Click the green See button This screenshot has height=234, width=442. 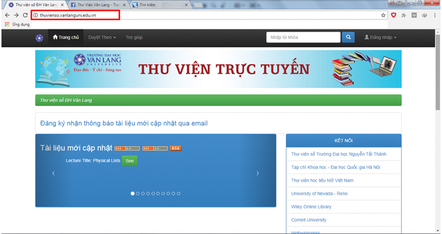(130, 161)
